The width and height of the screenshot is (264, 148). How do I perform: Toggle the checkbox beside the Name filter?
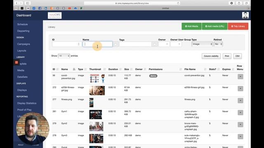coord(115,44)
